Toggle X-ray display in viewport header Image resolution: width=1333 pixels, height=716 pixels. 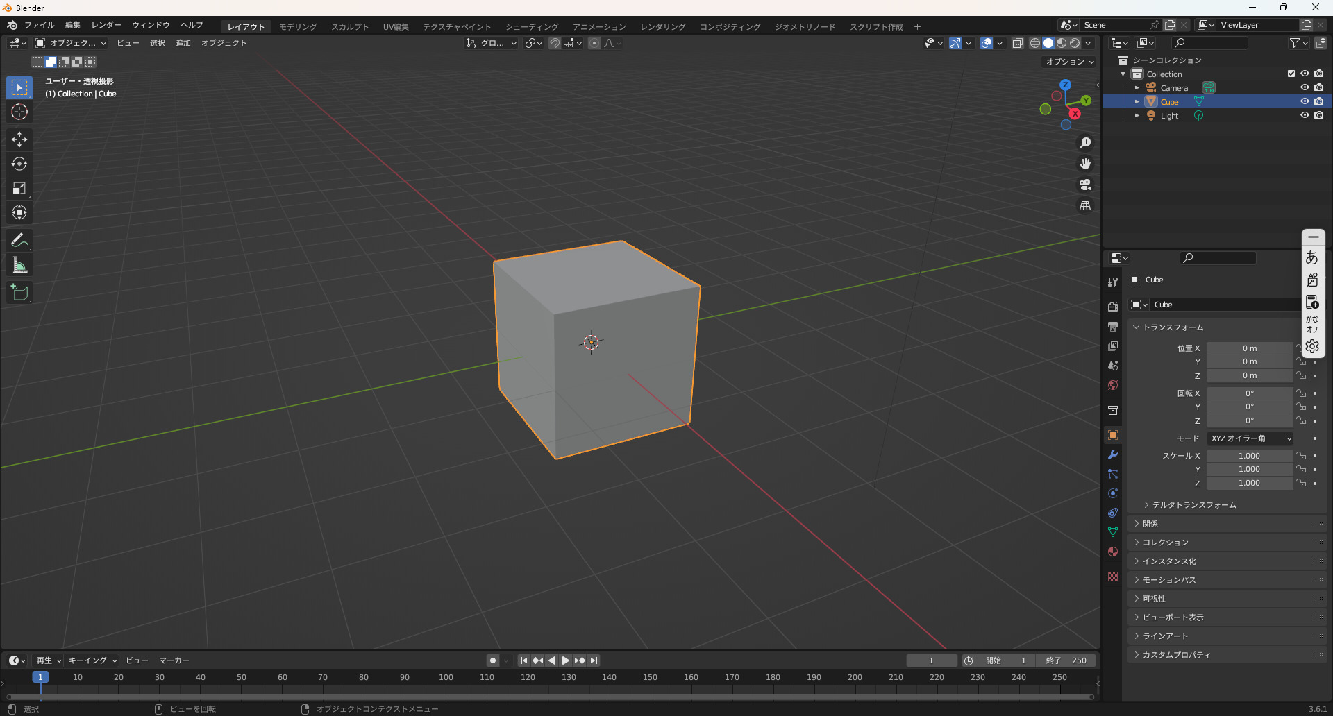(x=1017, y=43)
